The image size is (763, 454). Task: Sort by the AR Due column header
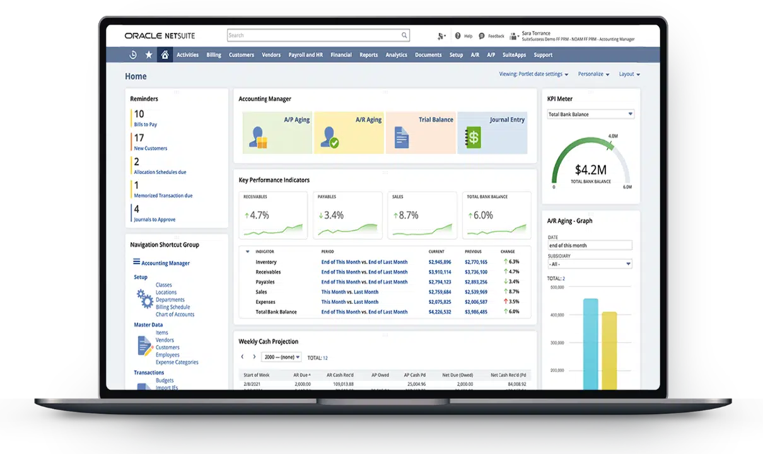302,375
